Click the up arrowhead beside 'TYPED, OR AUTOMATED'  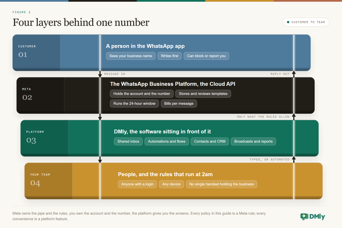pos(294,158)
